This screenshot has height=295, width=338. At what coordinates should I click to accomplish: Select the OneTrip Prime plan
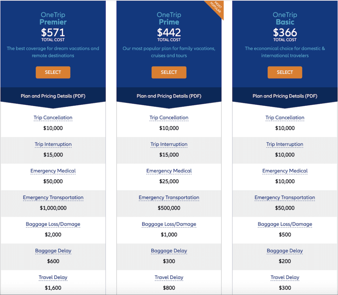(169, 72)
